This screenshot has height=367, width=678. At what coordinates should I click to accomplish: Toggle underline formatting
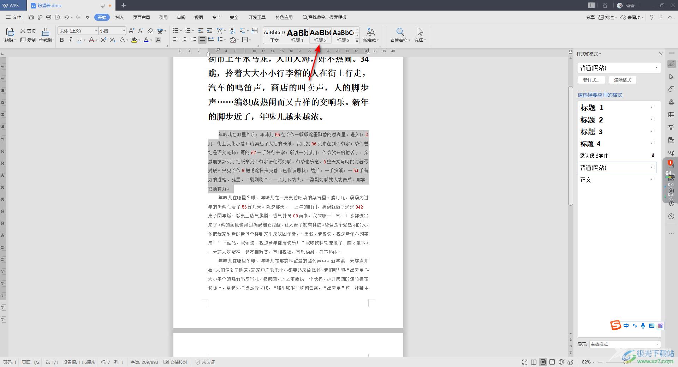click(79, 40)
